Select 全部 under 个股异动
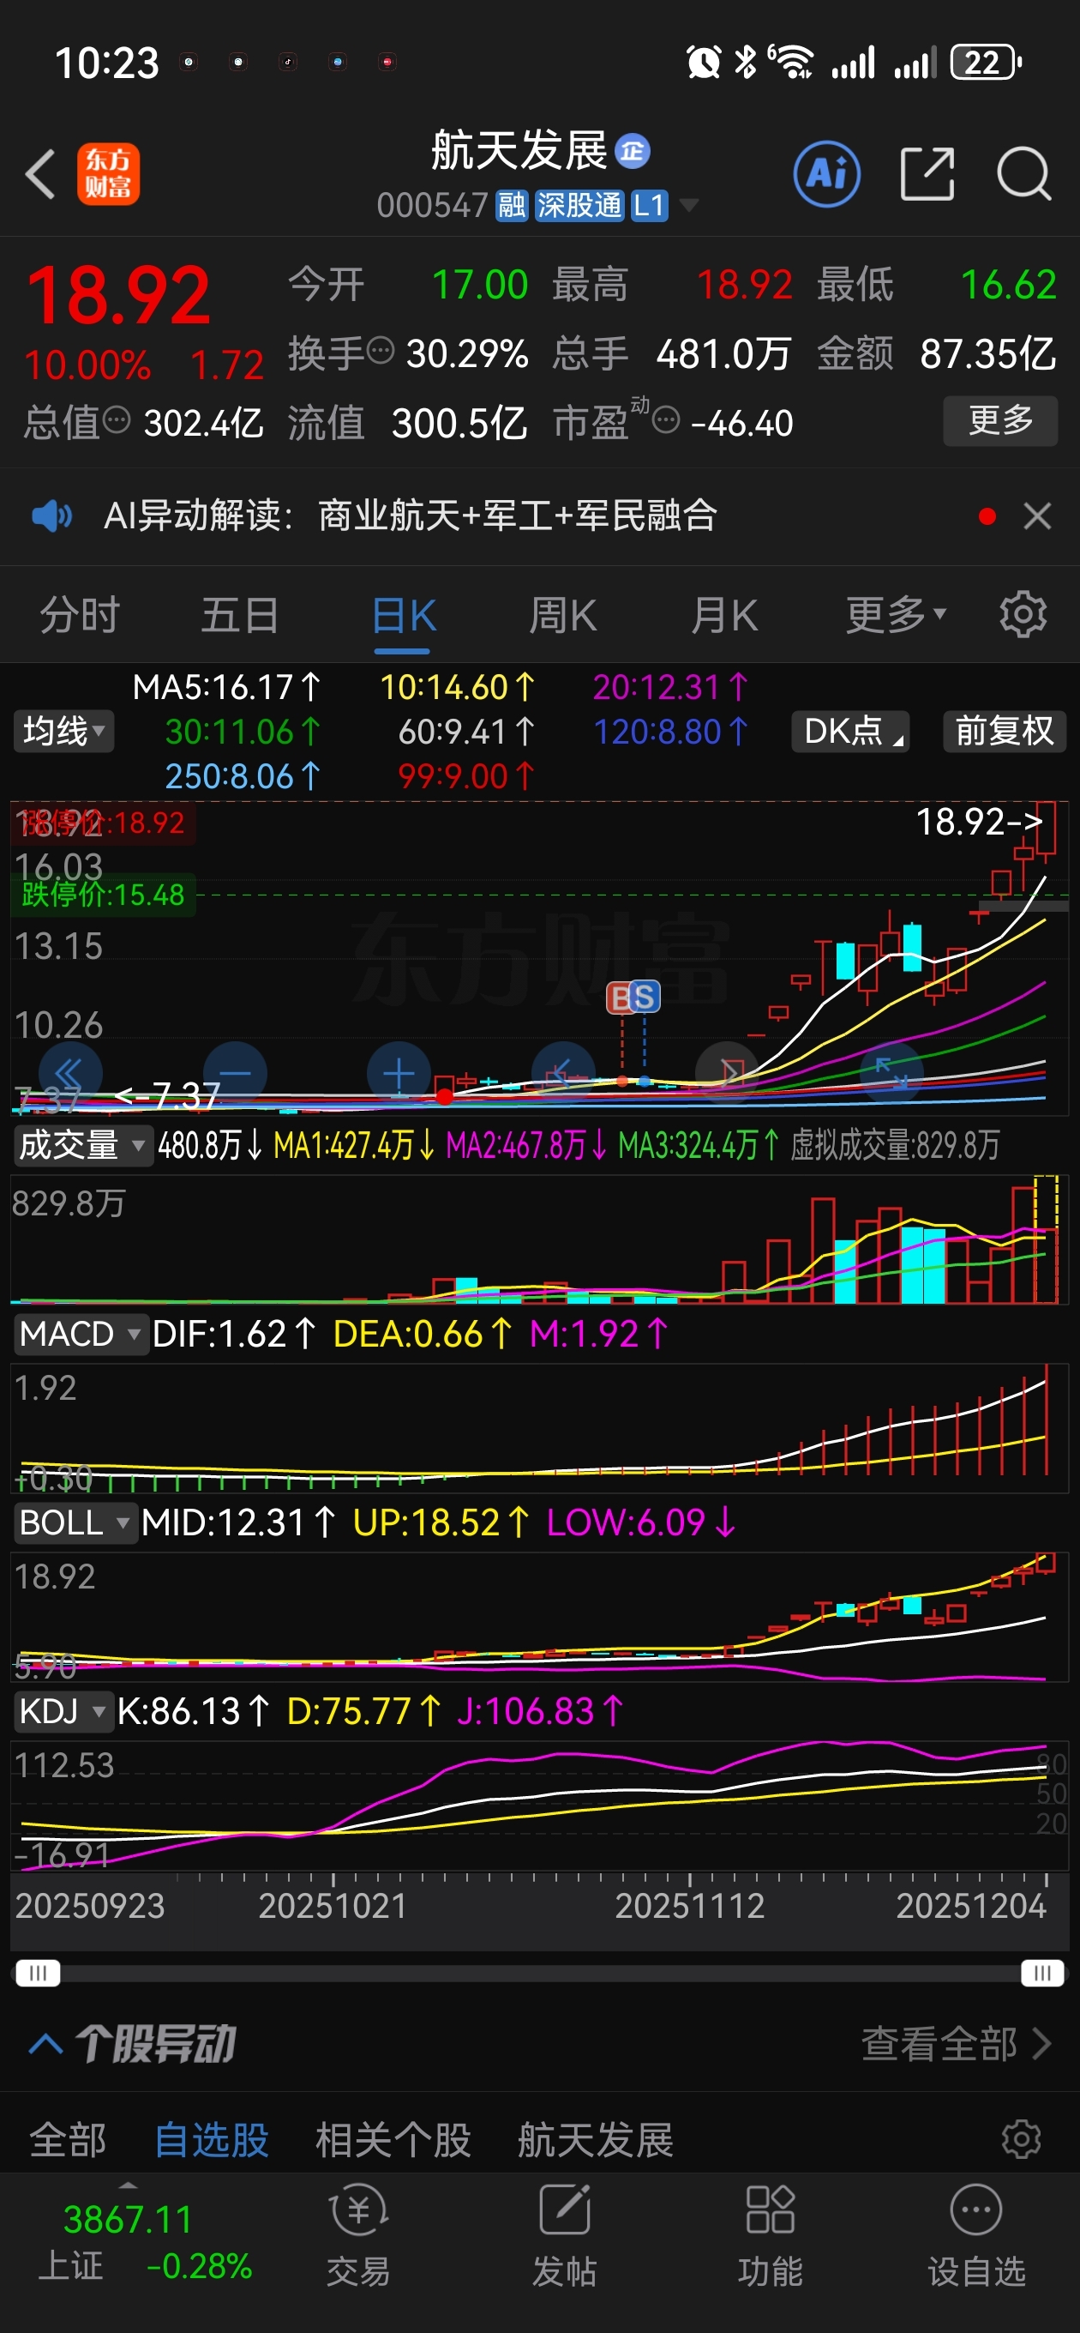The width and height of the screenshot is (1080, 2333). click(x=68, y=2140)
